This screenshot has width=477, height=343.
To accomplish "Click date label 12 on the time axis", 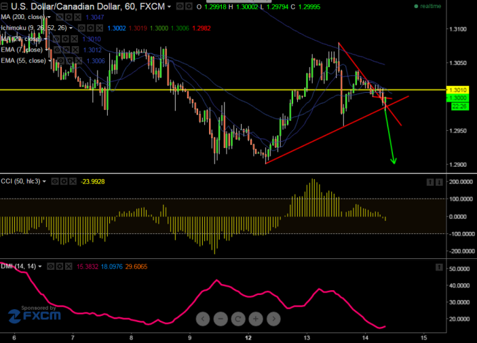I will click(248, 338).
